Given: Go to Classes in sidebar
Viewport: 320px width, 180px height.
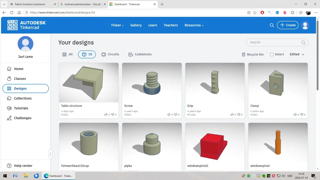Looking at the screenshot, I should (20, 79).
